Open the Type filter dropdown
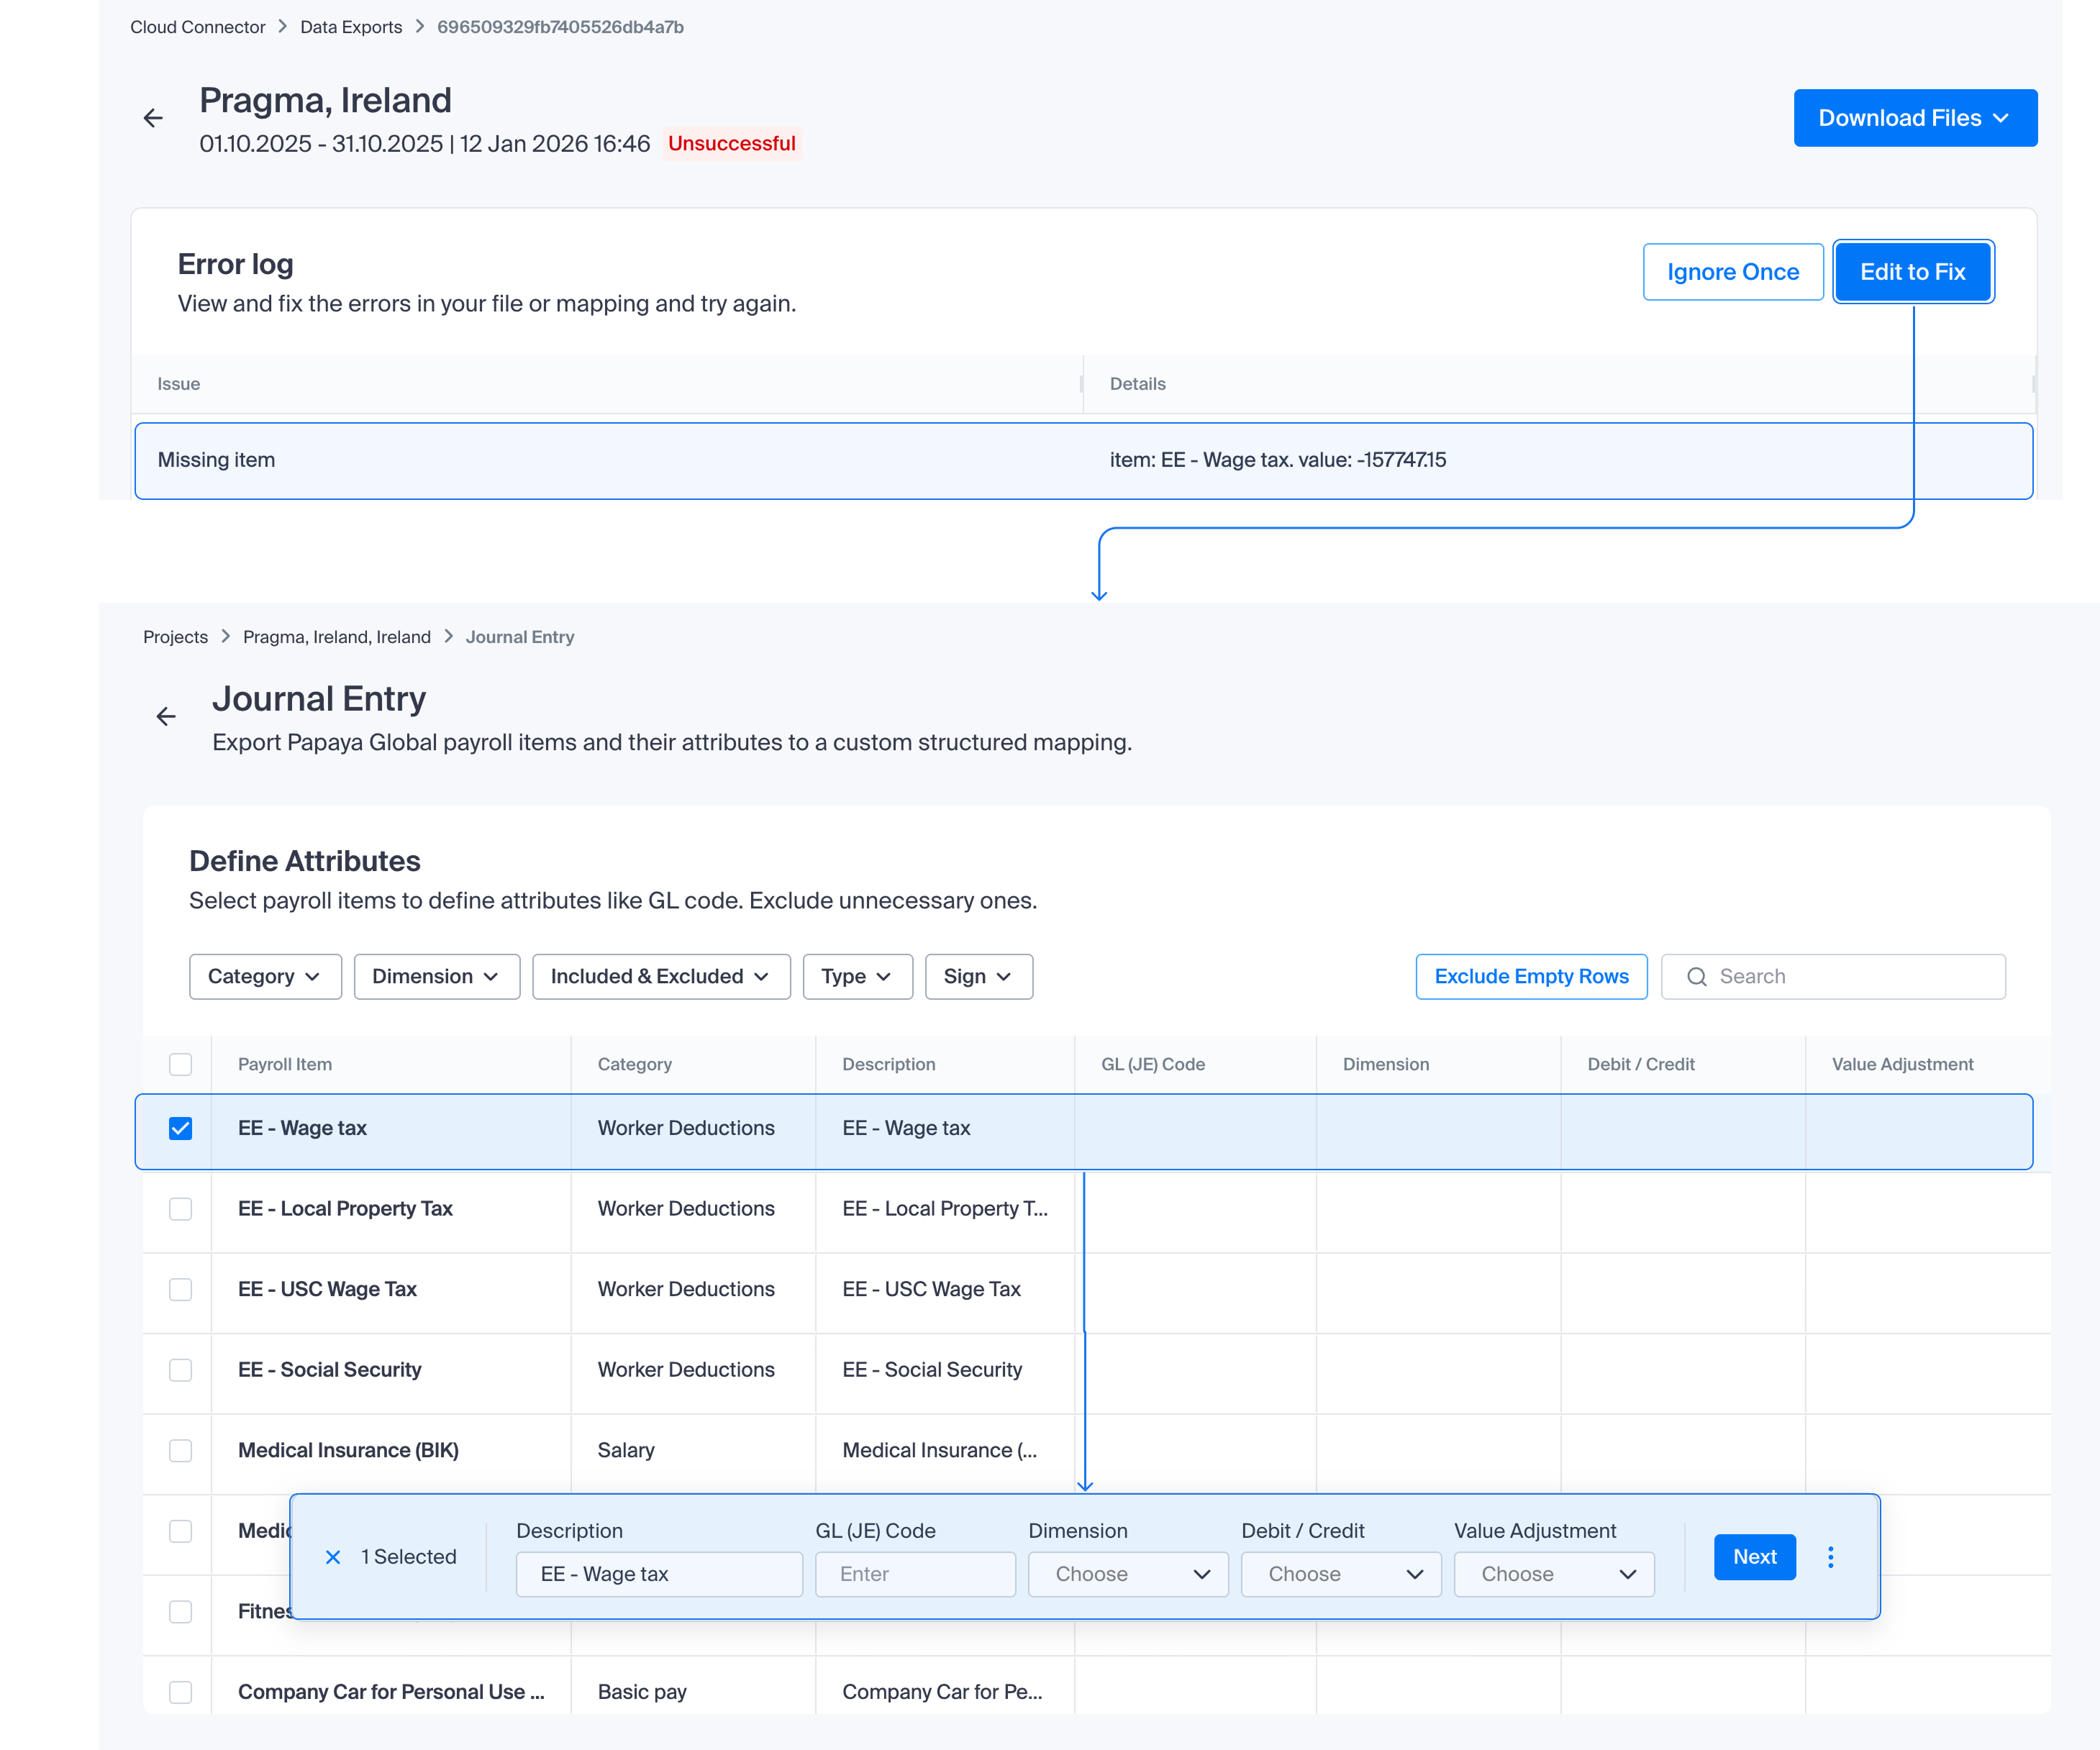This screenshot has width=2100, height=1750. pyautogui.click(x=857, y=977)
